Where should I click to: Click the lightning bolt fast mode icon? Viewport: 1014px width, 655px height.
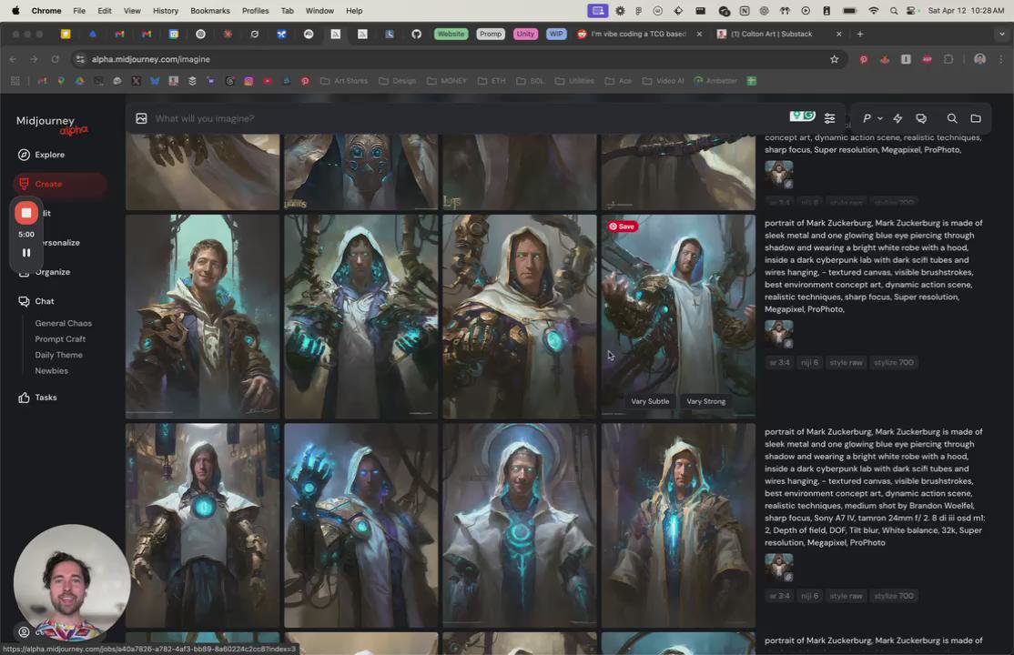click(x=897, y=118)
